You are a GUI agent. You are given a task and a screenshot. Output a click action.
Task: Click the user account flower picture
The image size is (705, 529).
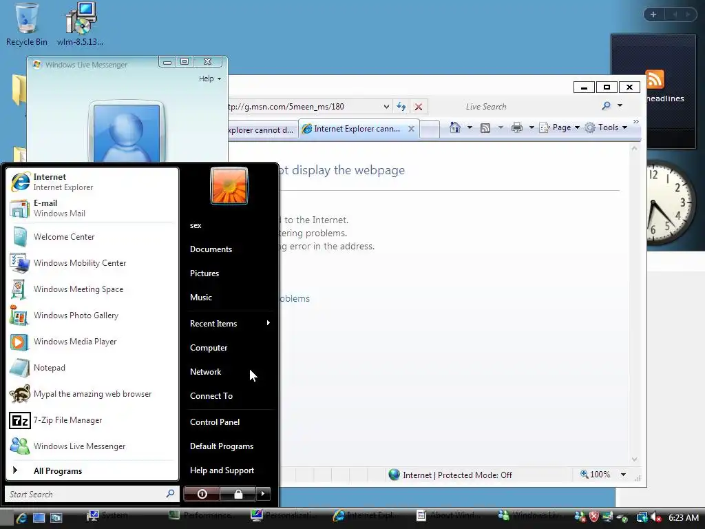pyautogui.click(x=229, y=186)
